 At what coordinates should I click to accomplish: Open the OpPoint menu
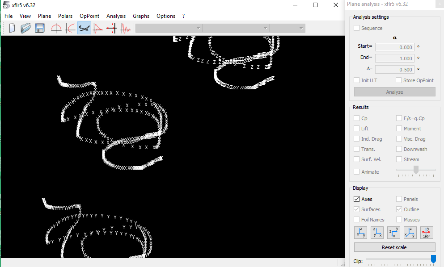89,16
